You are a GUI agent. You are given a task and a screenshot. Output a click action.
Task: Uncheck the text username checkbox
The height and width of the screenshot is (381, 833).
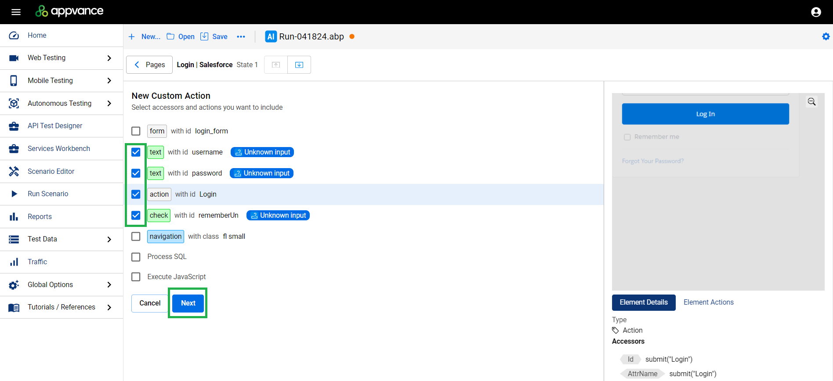tap(136, 152)
